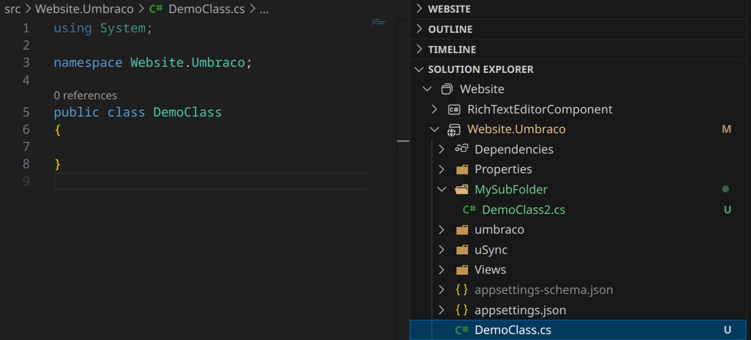Image resolution: width=751 pixels, height=340 pixels.
Task: Click the uSync folder label
Action: [491, 250]
